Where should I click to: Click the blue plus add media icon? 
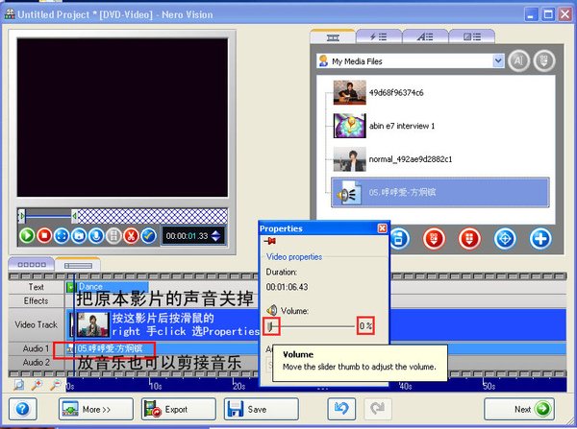click(x=540, y=239)
